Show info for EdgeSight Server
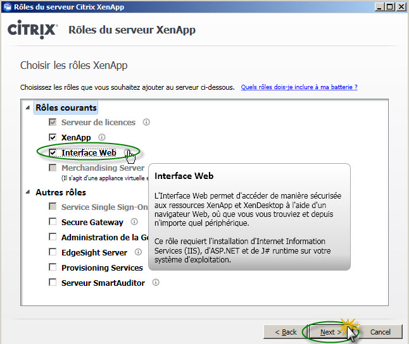The width and height of the screenshot is (409, 344). pyautogui.click(x=138, y=252)
